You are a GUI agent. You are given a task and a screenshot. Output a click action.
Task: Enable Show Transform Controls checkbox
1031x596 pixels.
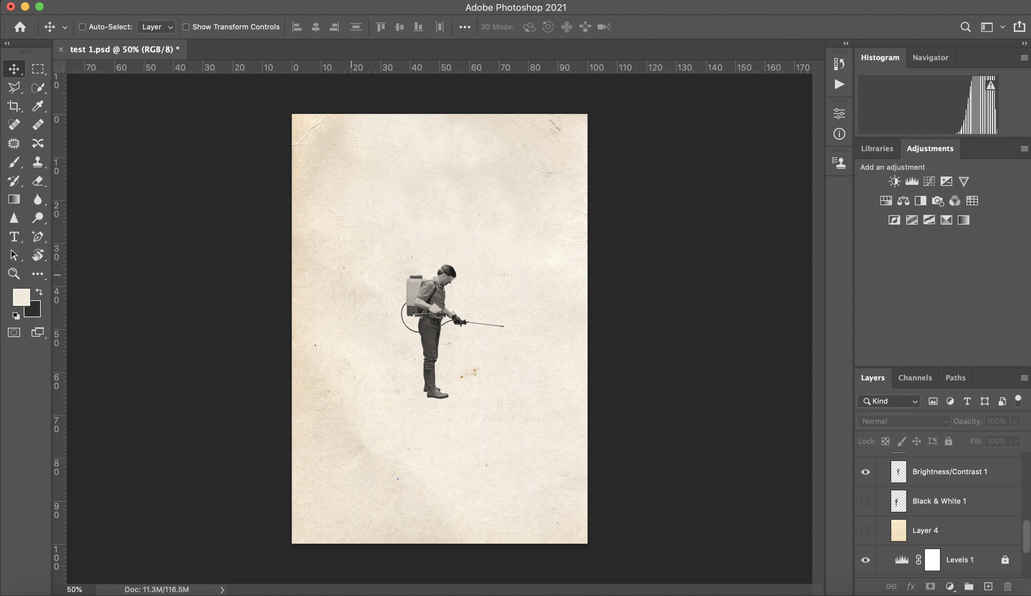click(186, 27)
